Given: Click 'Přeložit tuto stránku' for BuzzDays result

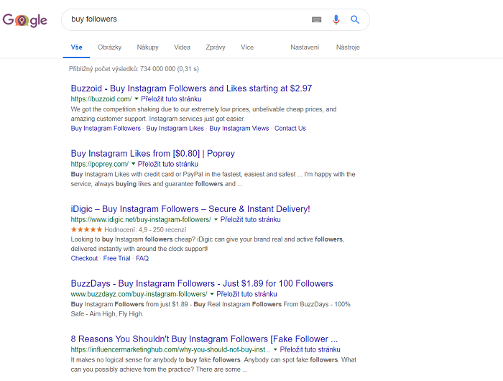Looking at the screenshot, I should 246,294.
